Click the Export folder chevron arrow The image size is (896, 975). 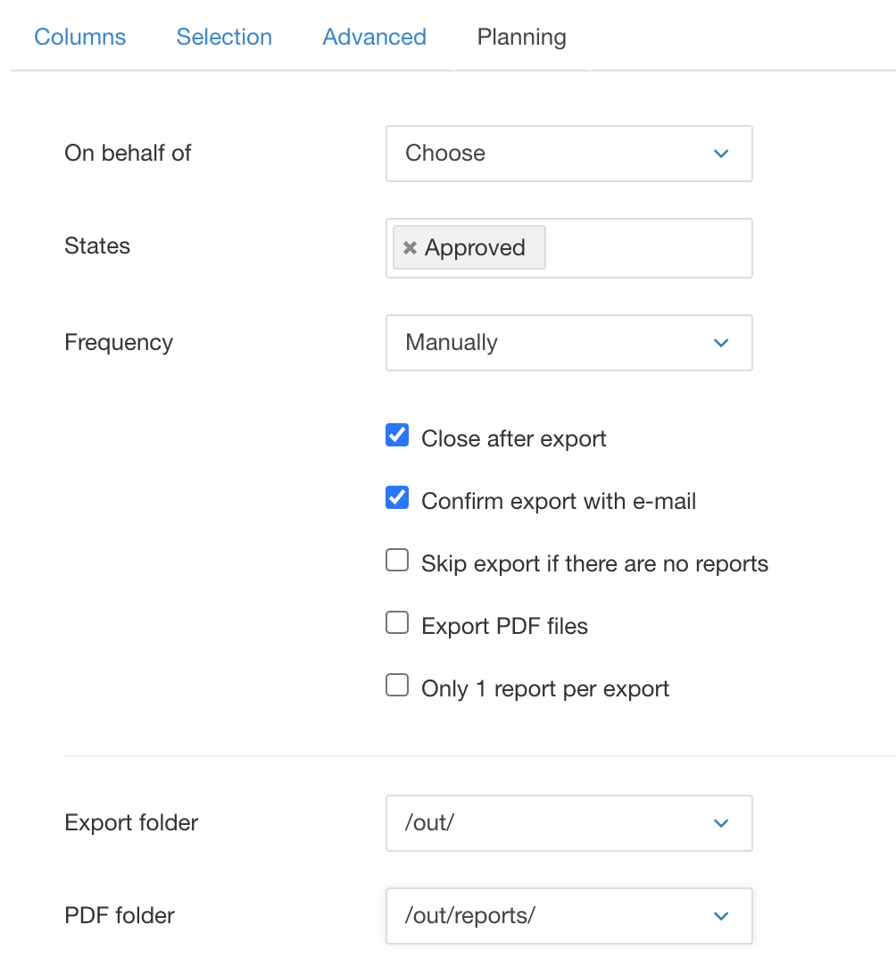click(x=721, y=823)
